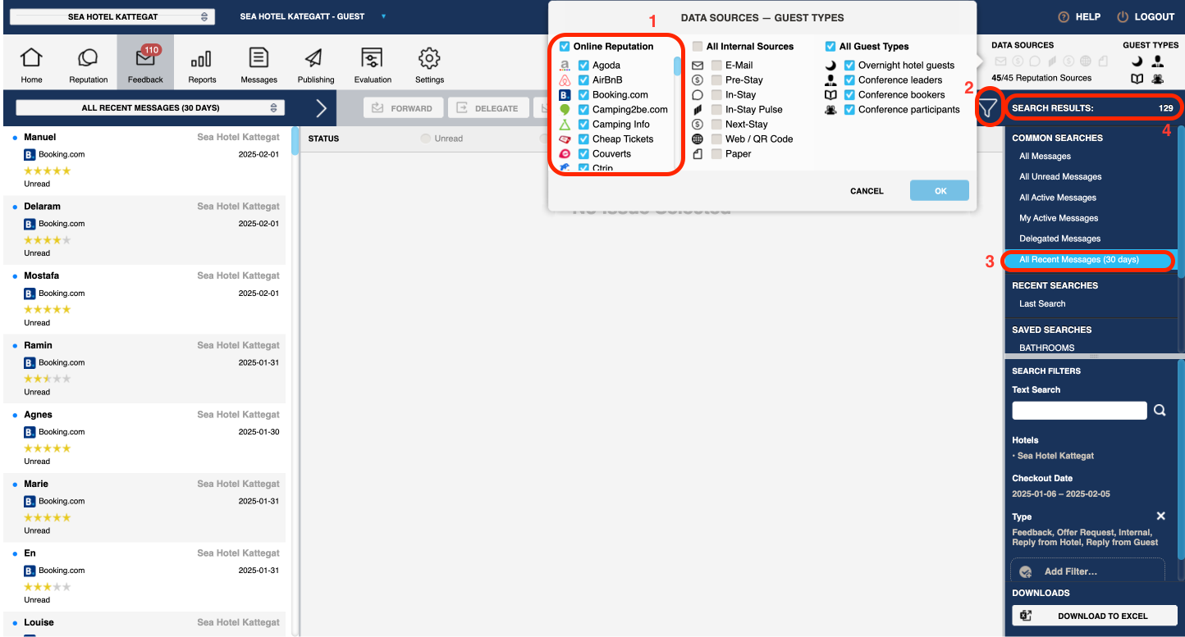This screenshot has width=1185, height=637.
Task: Remove the Type filter with X
Action: [1160, 516]
